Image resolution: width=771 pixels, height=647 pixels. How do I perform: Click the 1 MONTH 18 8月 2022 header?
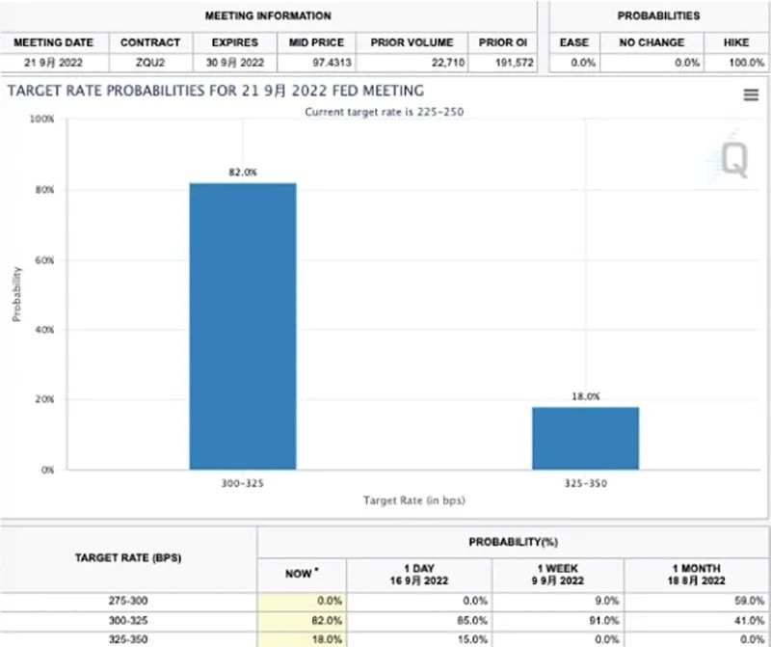click(x=697, y=574)
